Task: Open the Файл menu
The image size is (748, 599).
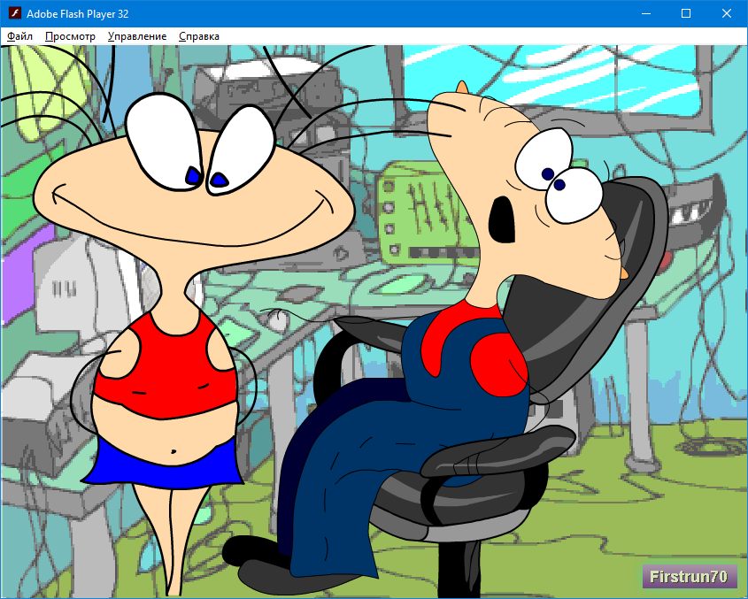Action: coord(18,36)
